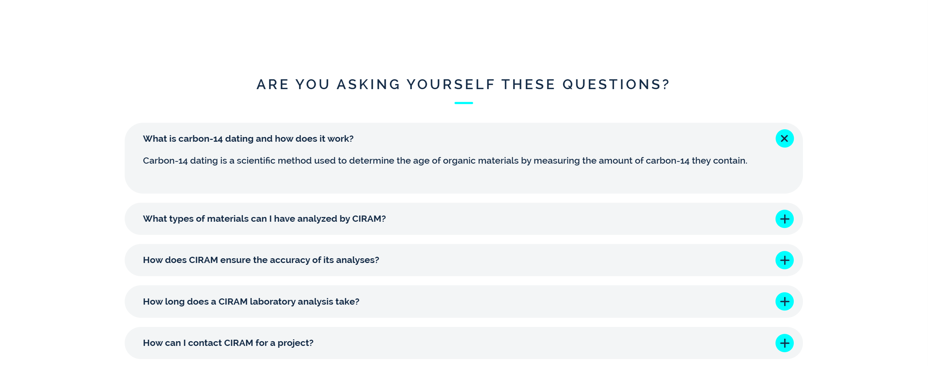This screenshot has width=928, height=366.
Task: Click the "Are you asking yourself" heading
Action: point(463,84)
